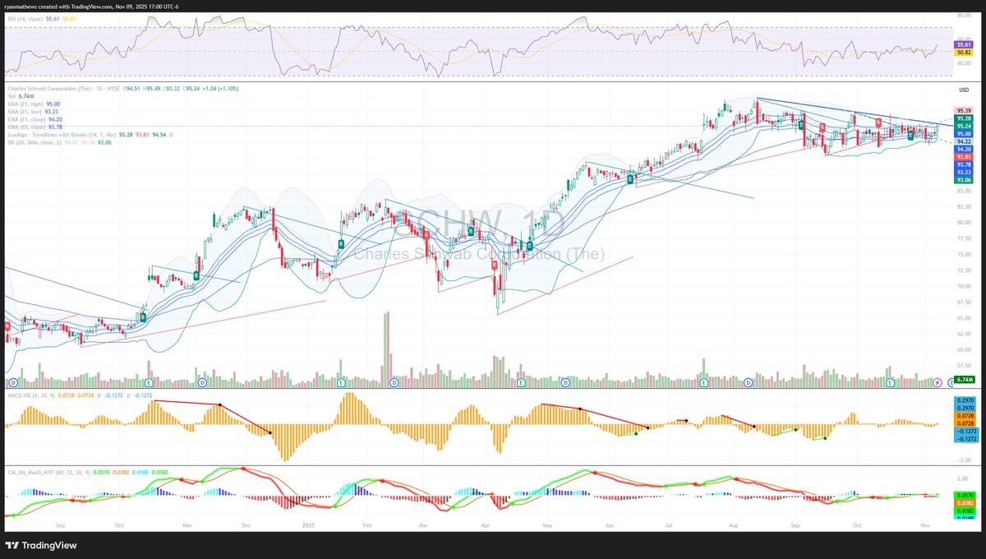Image resolution: width=986 pixels, height=559 pixels.
Task: Click the lightning bolt event marker
Action: coord(938,382)
